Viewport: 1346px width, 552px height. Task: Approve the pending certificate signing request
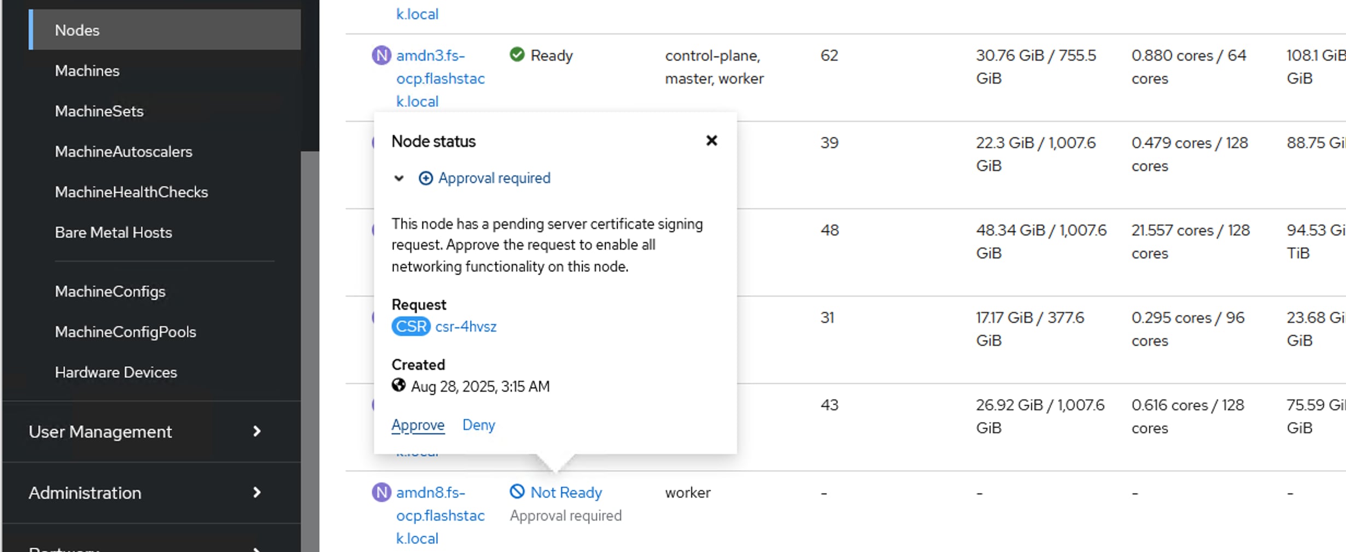tap(418, 425)
